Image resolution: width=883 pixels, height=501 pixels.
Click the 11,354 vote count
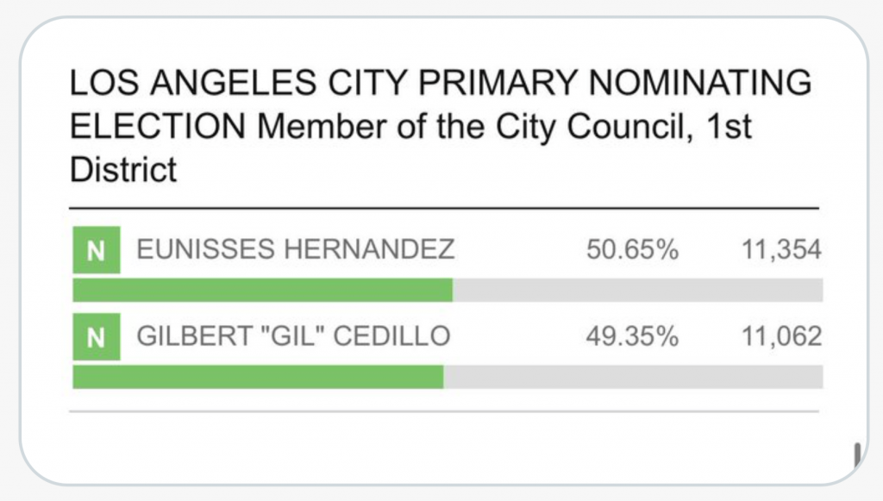[781, 249]
